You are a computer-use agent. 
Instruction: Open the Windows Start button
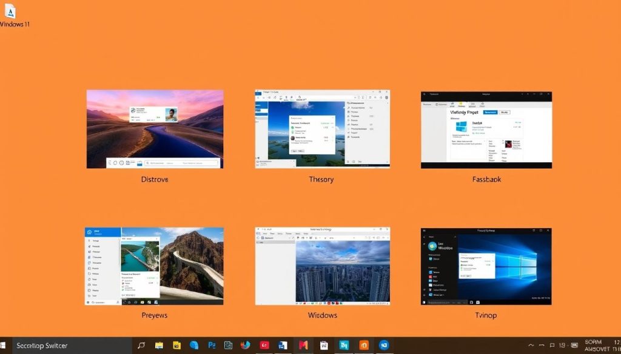tap(3, 346)
